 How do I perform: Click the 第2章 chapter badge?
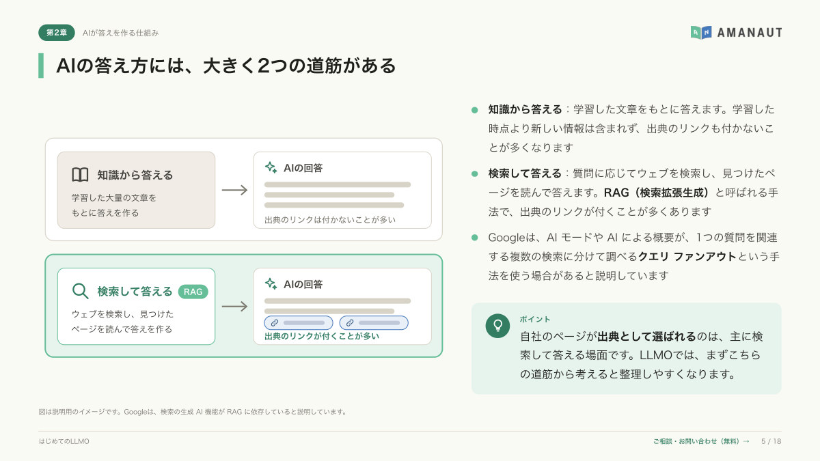coord(57,33)
